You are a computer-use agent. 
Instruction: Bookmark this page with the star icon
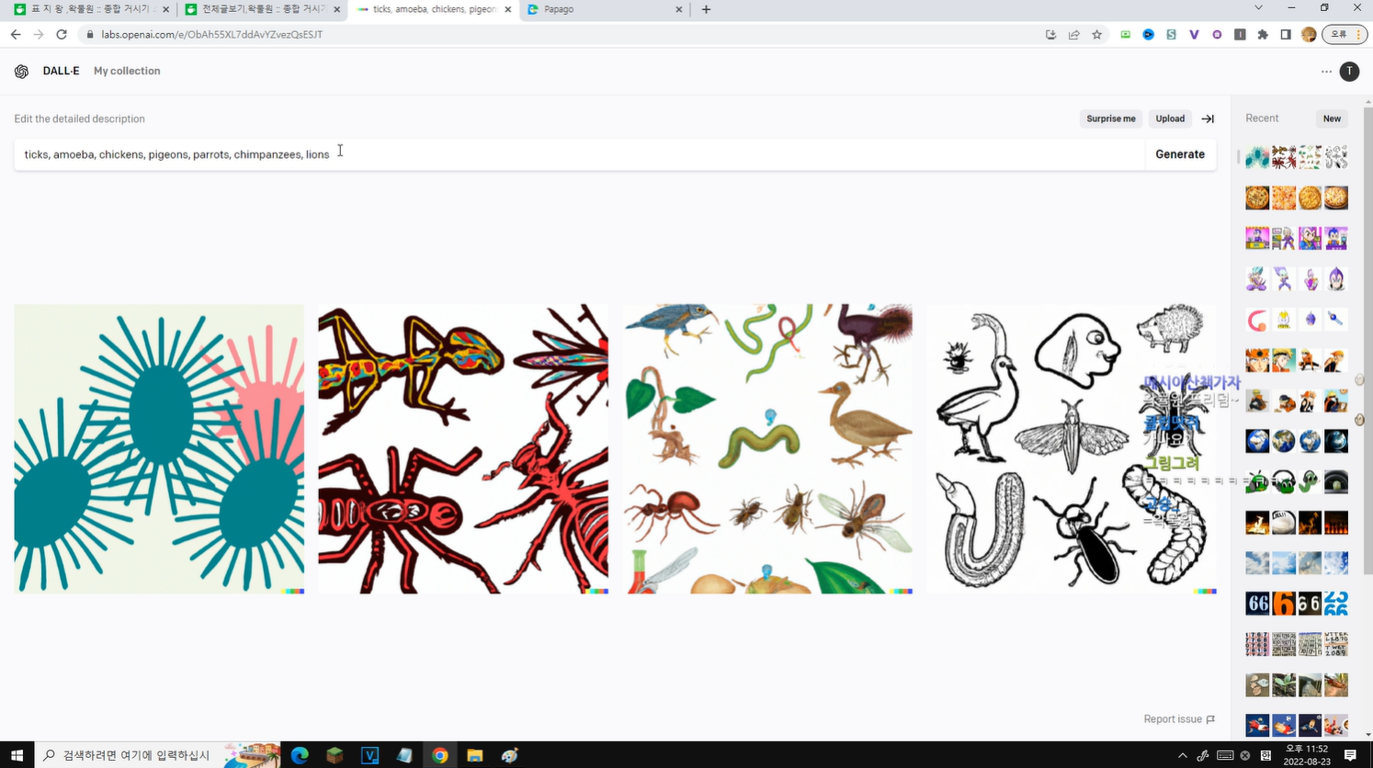pos(1096,35)
